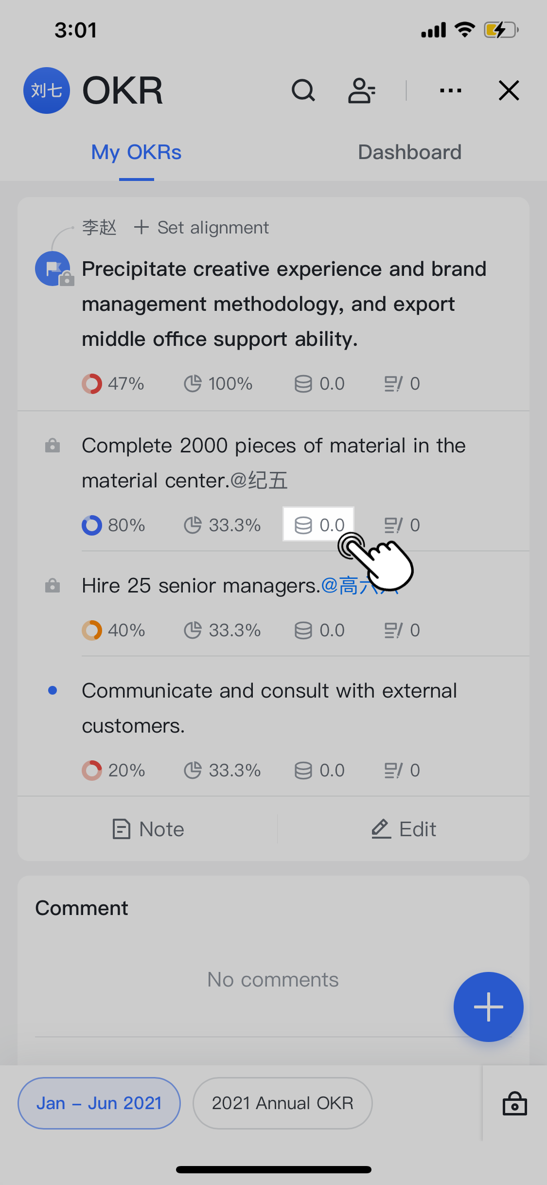The width and height of the screenshot is (547, 1185).
Task: Open the 2021 Annual OKR selector
Action: (x=282, y=1103)
